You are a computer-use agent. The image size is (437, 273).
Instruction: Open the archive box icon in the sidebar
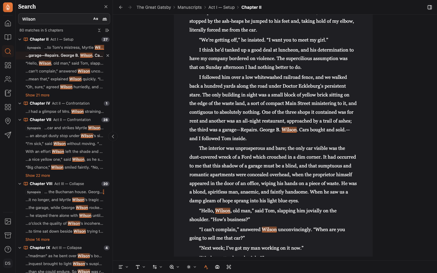8,235
